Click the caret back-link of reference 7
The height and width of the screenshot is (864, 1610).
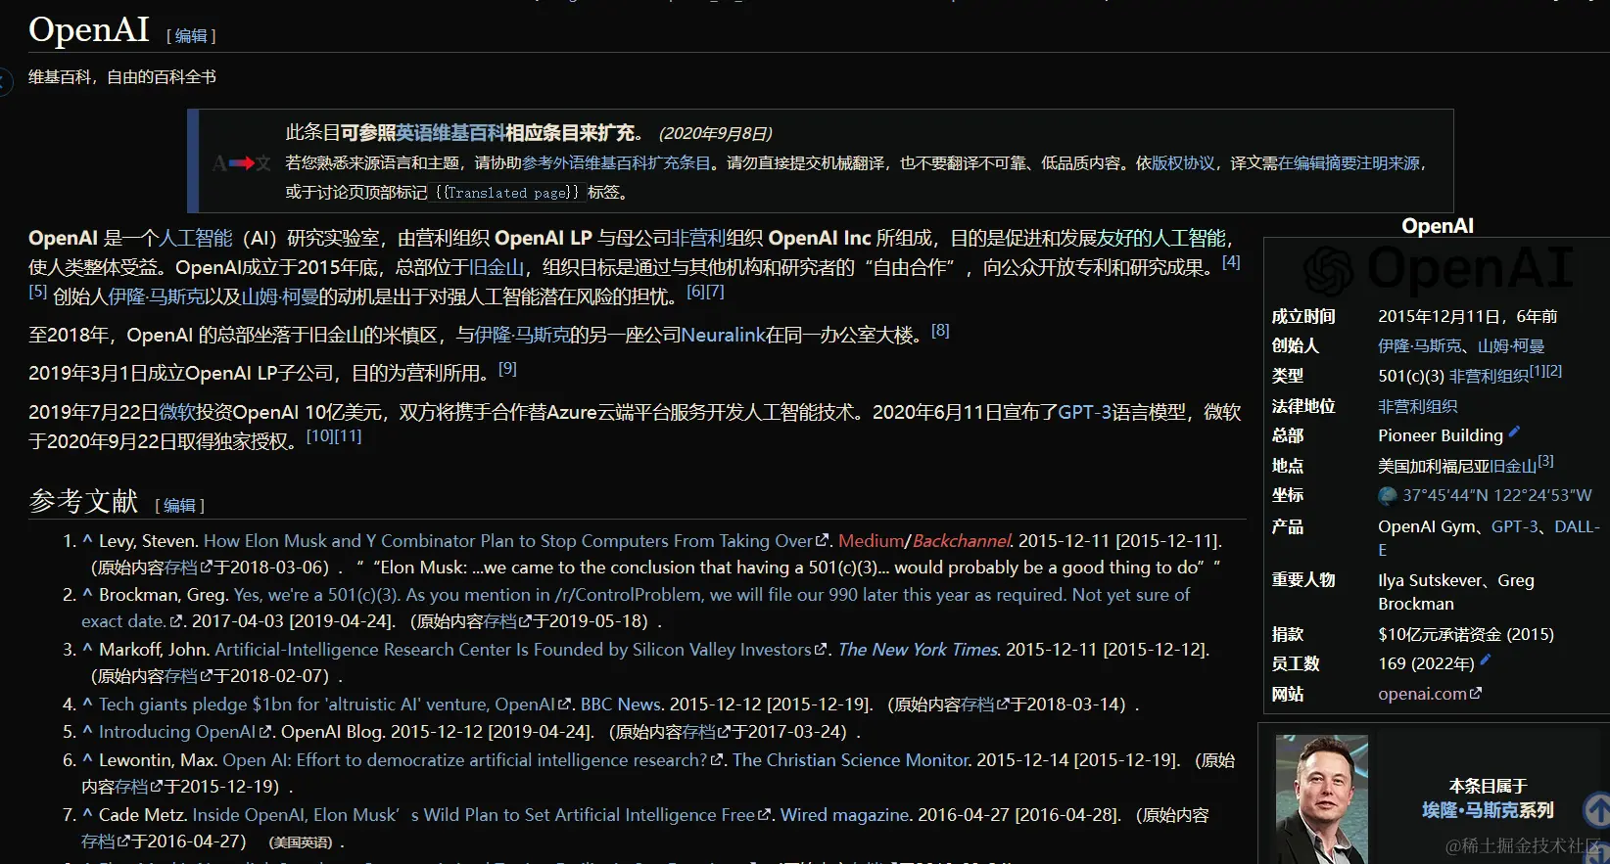coord(87,815)
